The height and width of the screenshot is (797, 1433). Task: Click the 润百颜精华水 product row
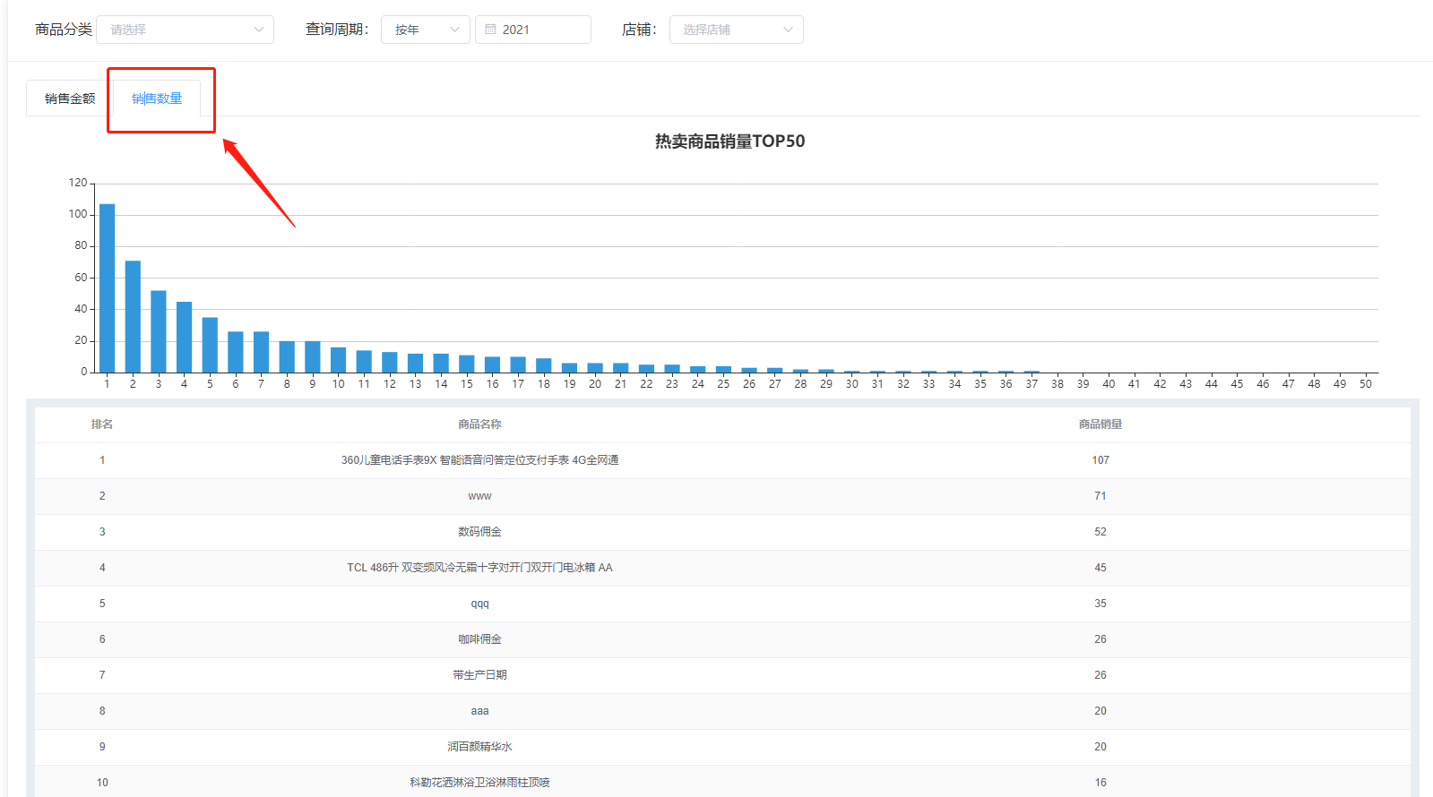[479, 747]
